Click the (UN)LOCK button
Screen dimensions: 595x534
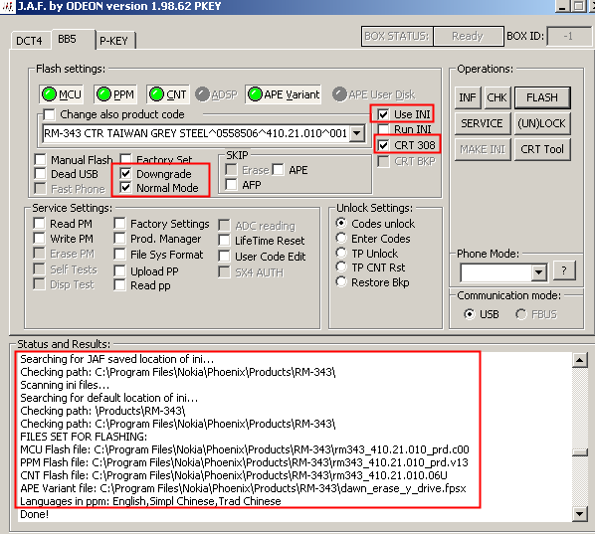(x=542, y=123)
